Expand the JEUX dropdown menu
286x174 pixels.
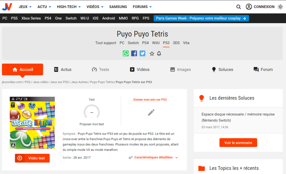tap(25, 7)
